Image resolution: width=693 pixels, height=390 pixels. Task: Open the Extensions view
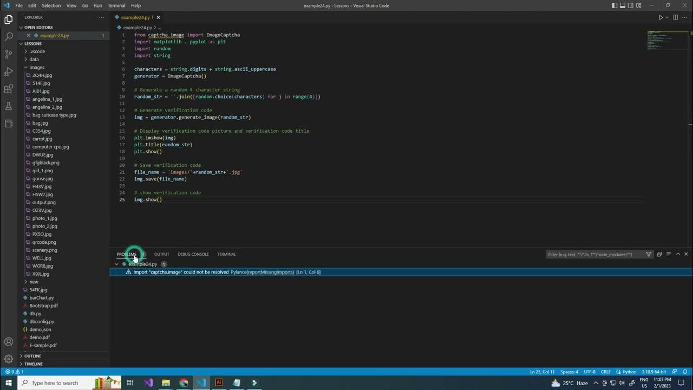(x=8, y=89)
